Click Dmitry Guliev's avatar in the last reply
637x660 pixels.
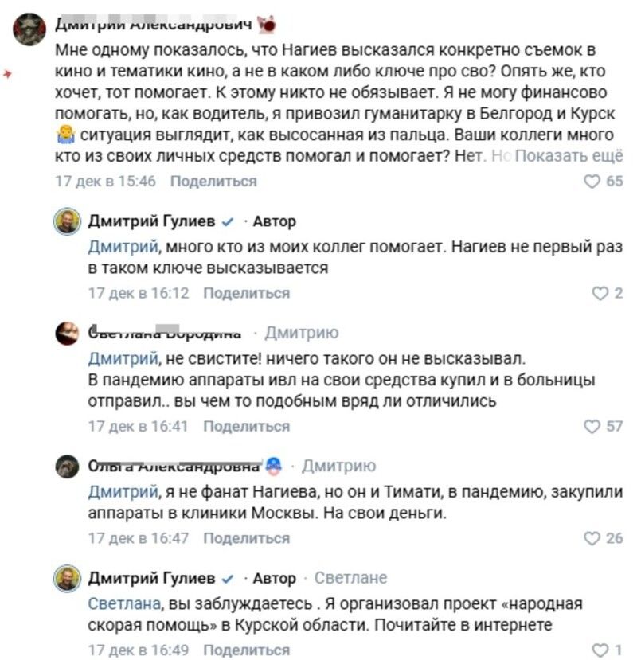(x=67, y=578)
